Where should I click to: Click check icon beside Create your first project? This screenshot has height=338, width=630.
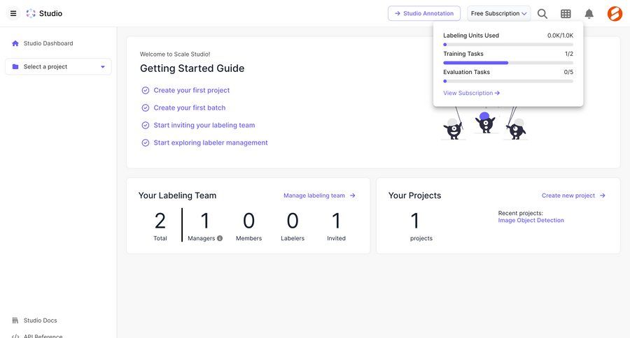(x=146, y=91)
